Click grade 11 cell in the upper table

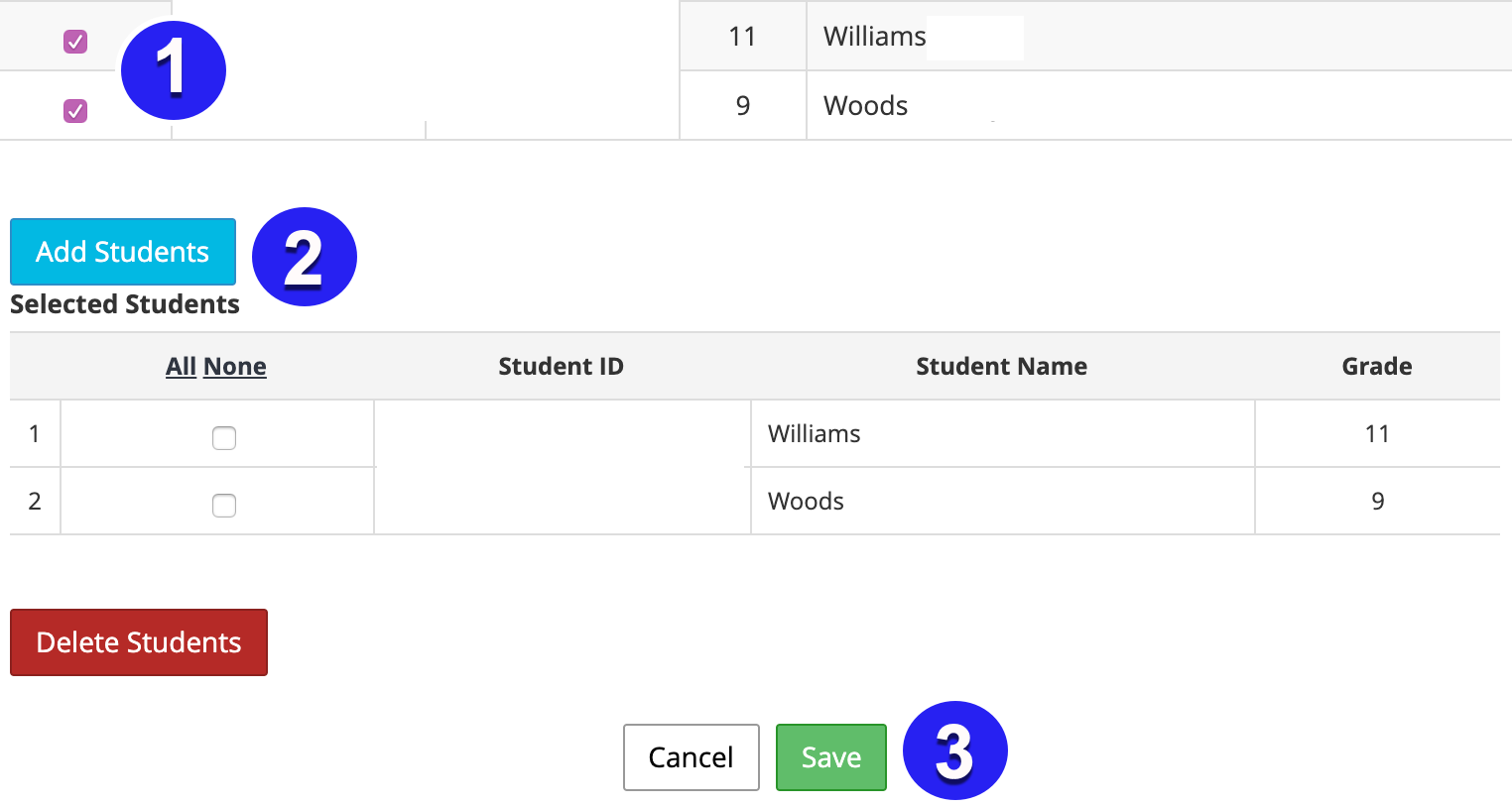[742, 37]
